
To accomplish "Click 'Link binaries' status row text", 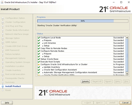I will (50, 43).
